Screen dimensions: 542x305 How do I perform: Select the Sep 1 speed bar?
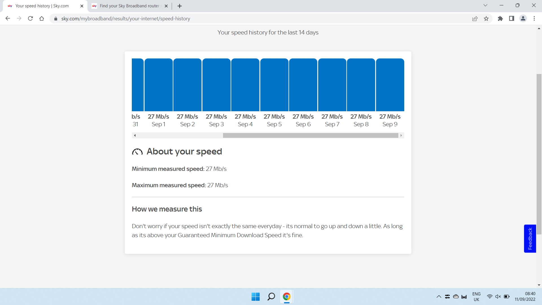click(x=158, y=85)
